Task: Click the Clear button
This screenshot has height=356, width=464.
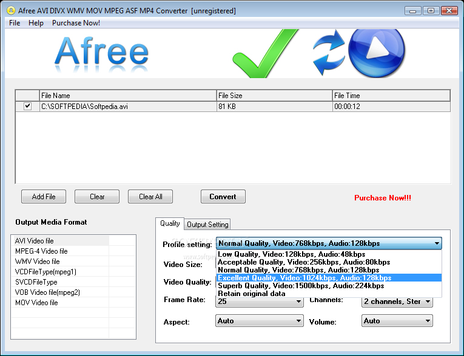Action: point(97,196)
